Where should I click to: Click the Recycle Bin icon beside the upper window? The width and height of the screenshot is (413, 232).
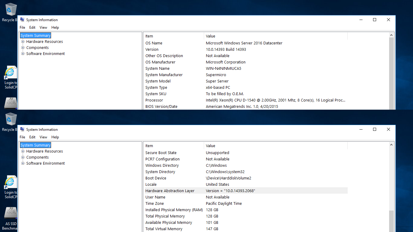coord(10,10)
